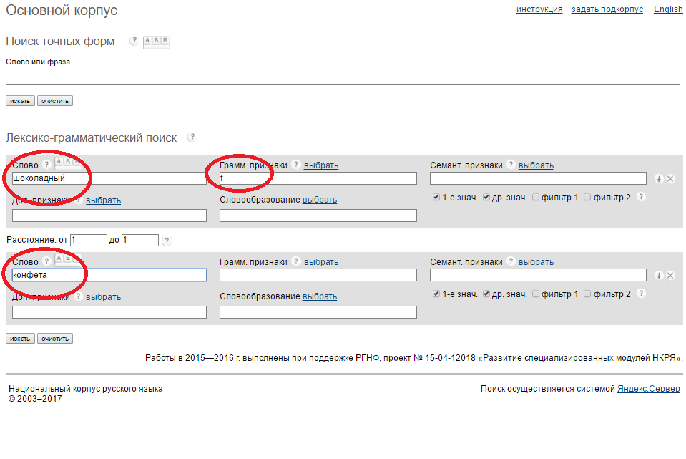Screen dimensions: 686x459
Task: Click выбрать next to second Доп. признаки
Action: 103,297
